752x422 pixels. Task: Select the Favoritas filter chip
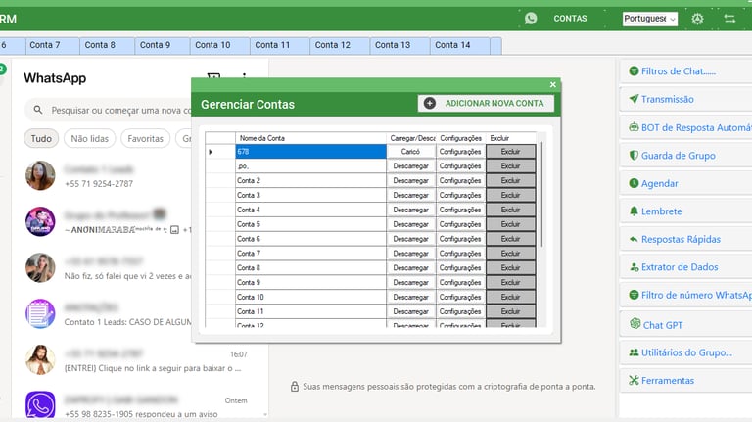coord(145,139)
